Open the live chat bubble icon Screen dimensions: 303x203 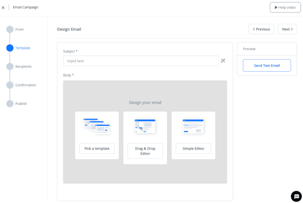296,196
